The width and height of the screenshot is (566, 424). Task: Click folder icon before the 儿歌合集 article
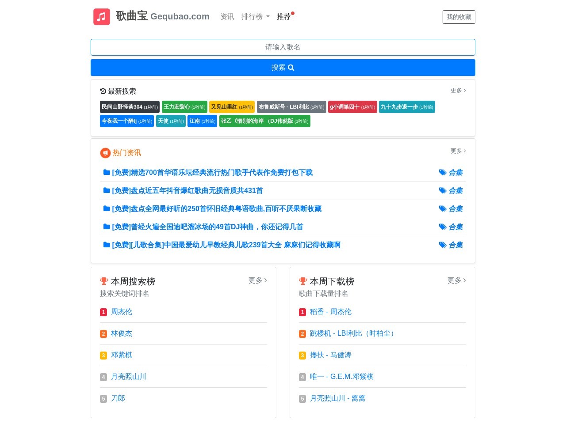107,245
